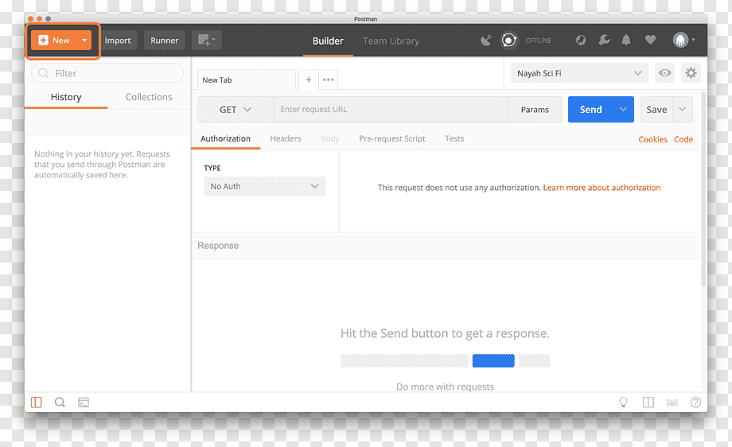Open the Runner
732x447 pixels.
[165, 41]
